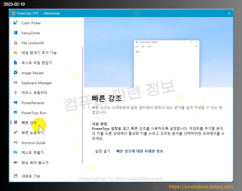Select File Locksmith entry
This screenshot has height=191, width=242.
pos(46,43)
